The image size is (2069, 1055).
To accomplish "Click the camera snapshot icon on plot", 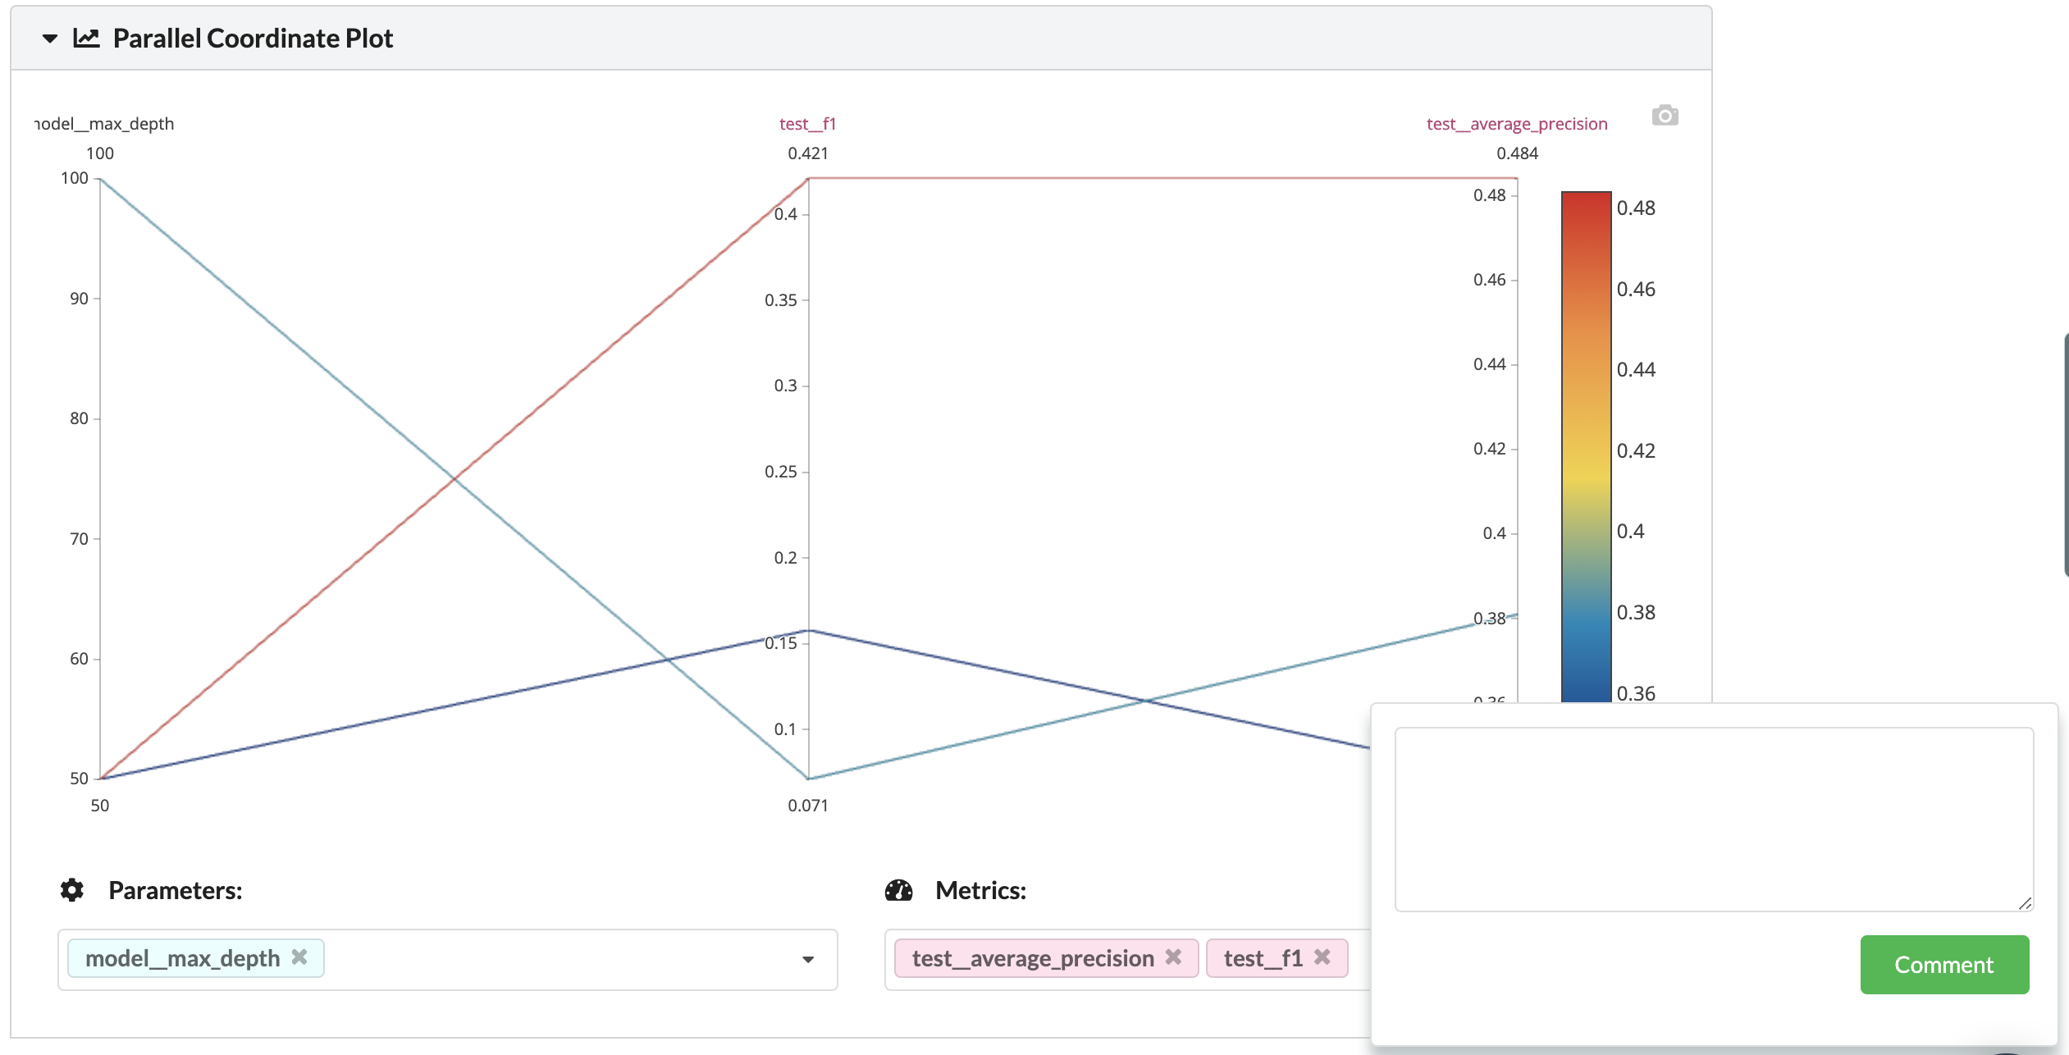I will [x=1665, y=116].
